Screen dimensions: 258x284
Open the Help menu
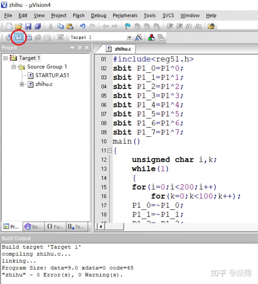point(211,16)
